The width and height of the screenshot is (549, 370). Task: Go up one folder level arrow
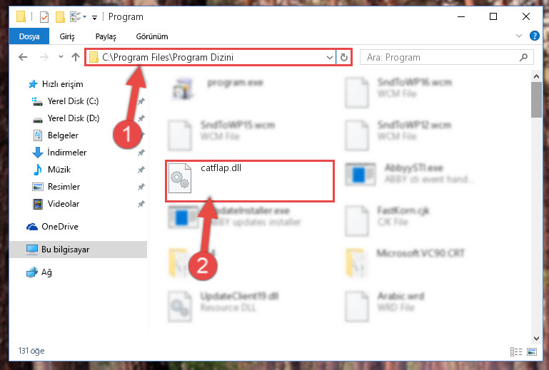76,57
